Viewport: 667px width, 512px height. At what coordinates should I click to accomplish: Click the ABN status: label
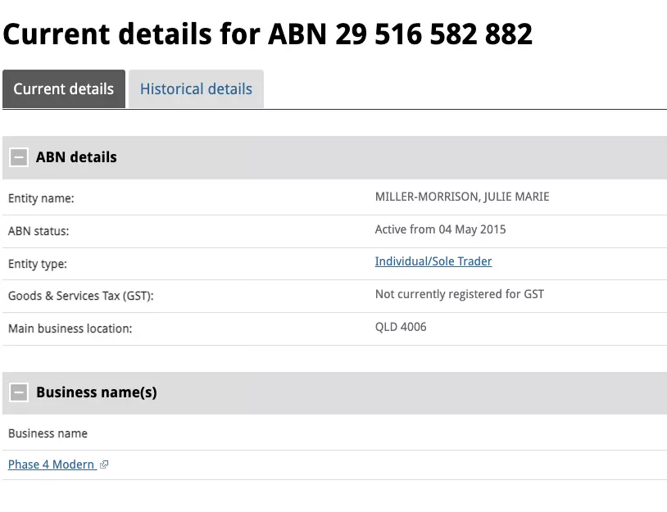(39, 231)
